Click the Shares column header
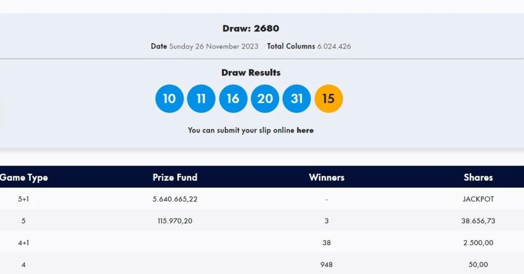This screenshot has height=274, width=524. pos(478,177)
